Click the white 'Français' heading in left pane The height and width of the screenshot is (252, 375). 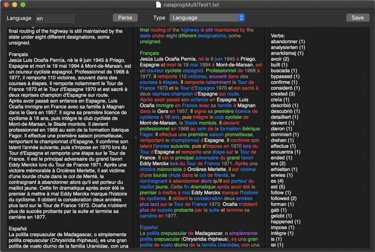[18, 54]
